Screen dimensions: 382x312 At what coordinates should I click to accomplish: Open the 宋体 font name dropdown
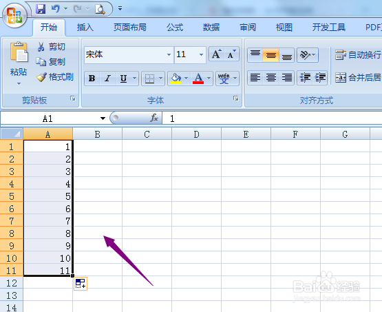(x=169, y=54)
